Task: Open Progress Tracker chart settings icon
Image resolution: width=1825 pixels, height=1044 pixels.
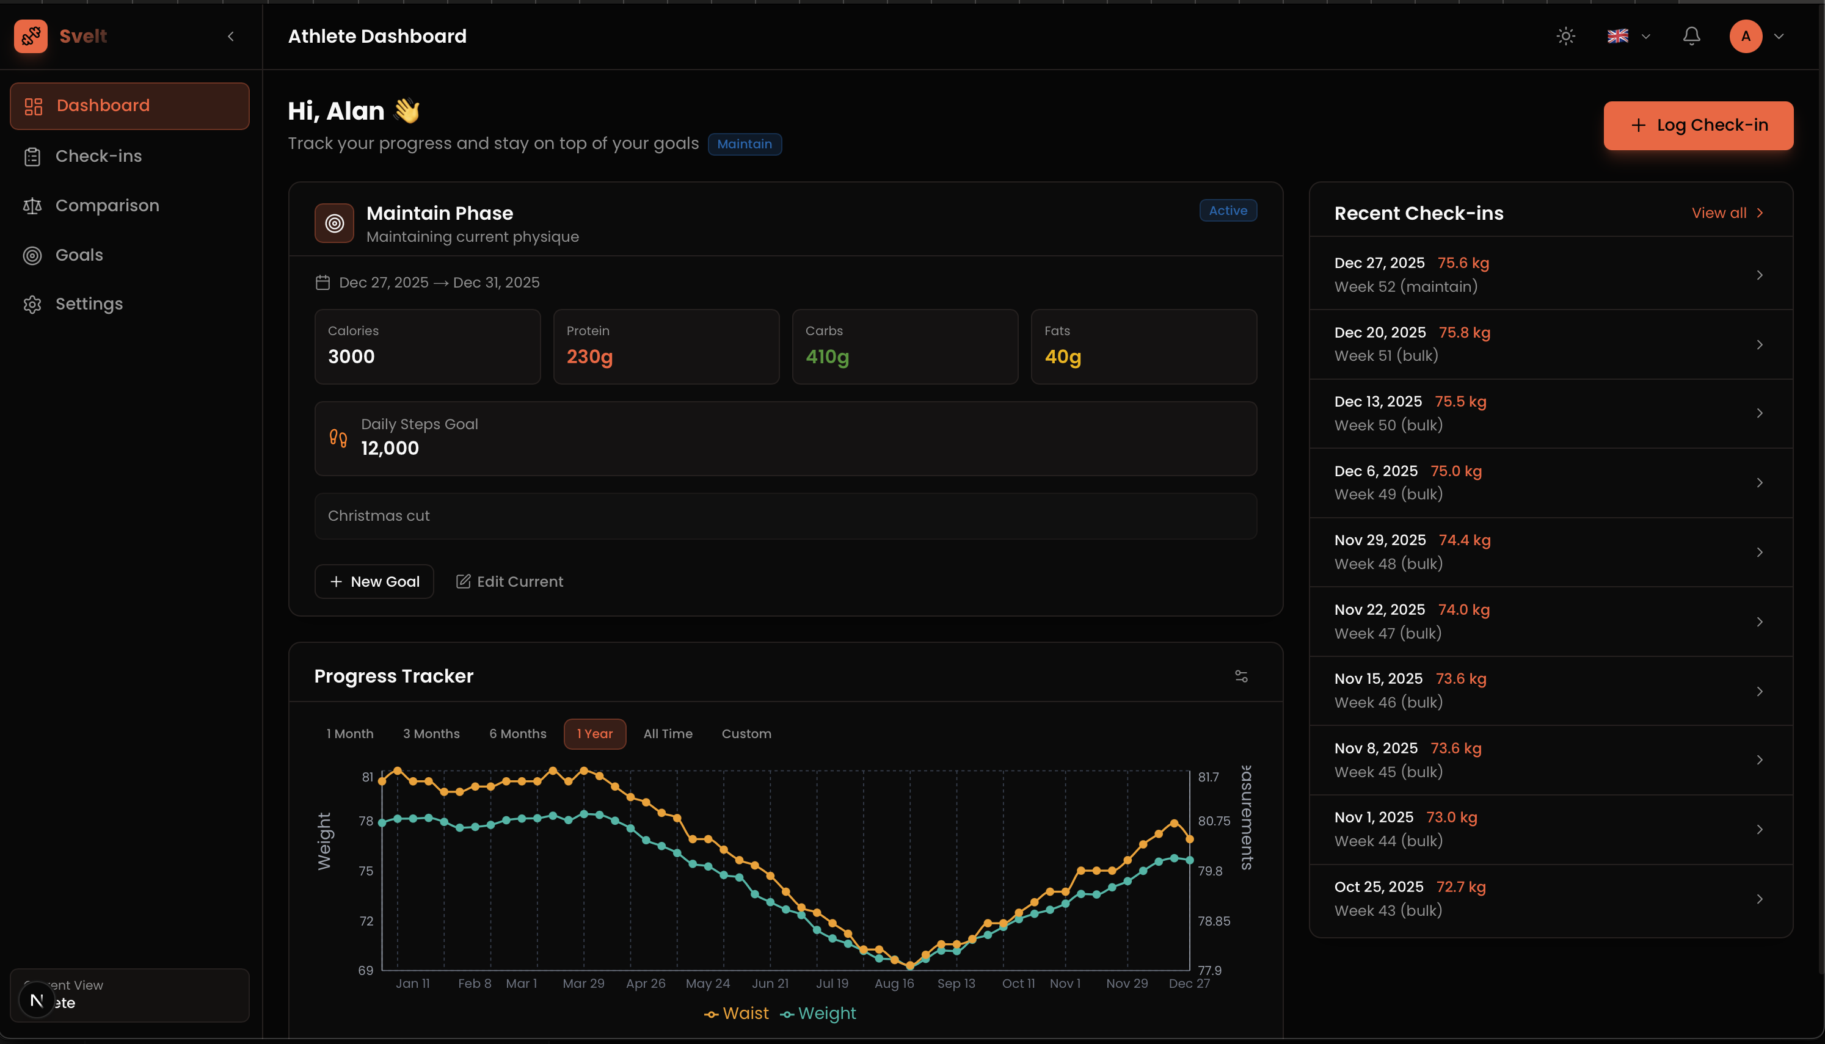Action: pyautogui.click(x=1241, y=676)
